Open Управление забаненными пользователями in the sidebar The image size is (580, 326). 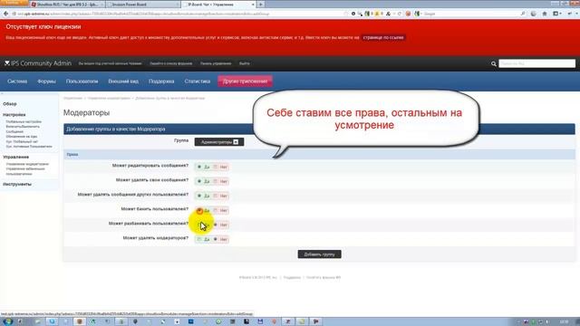point(25,171)
